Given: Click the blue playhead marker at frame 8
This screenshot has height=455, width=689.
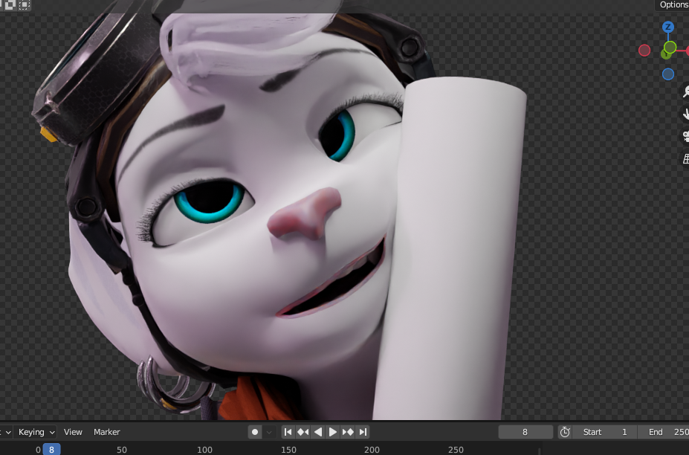Looking at the screenshot, I should (51, 449).
